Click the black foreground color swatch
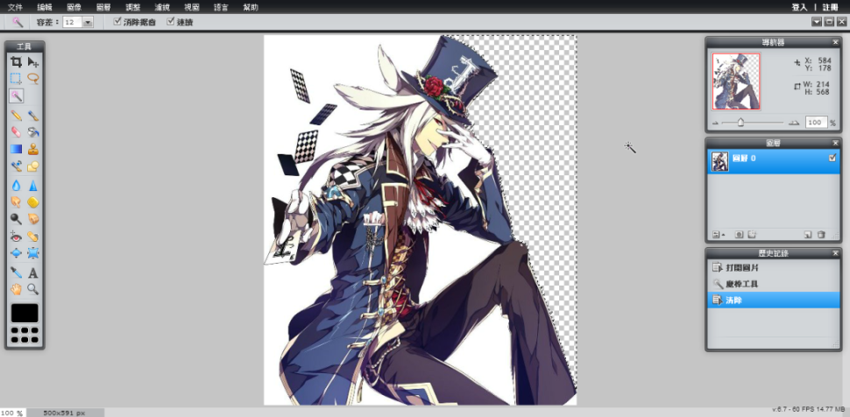Screen dimensions: 850x417 25,313
